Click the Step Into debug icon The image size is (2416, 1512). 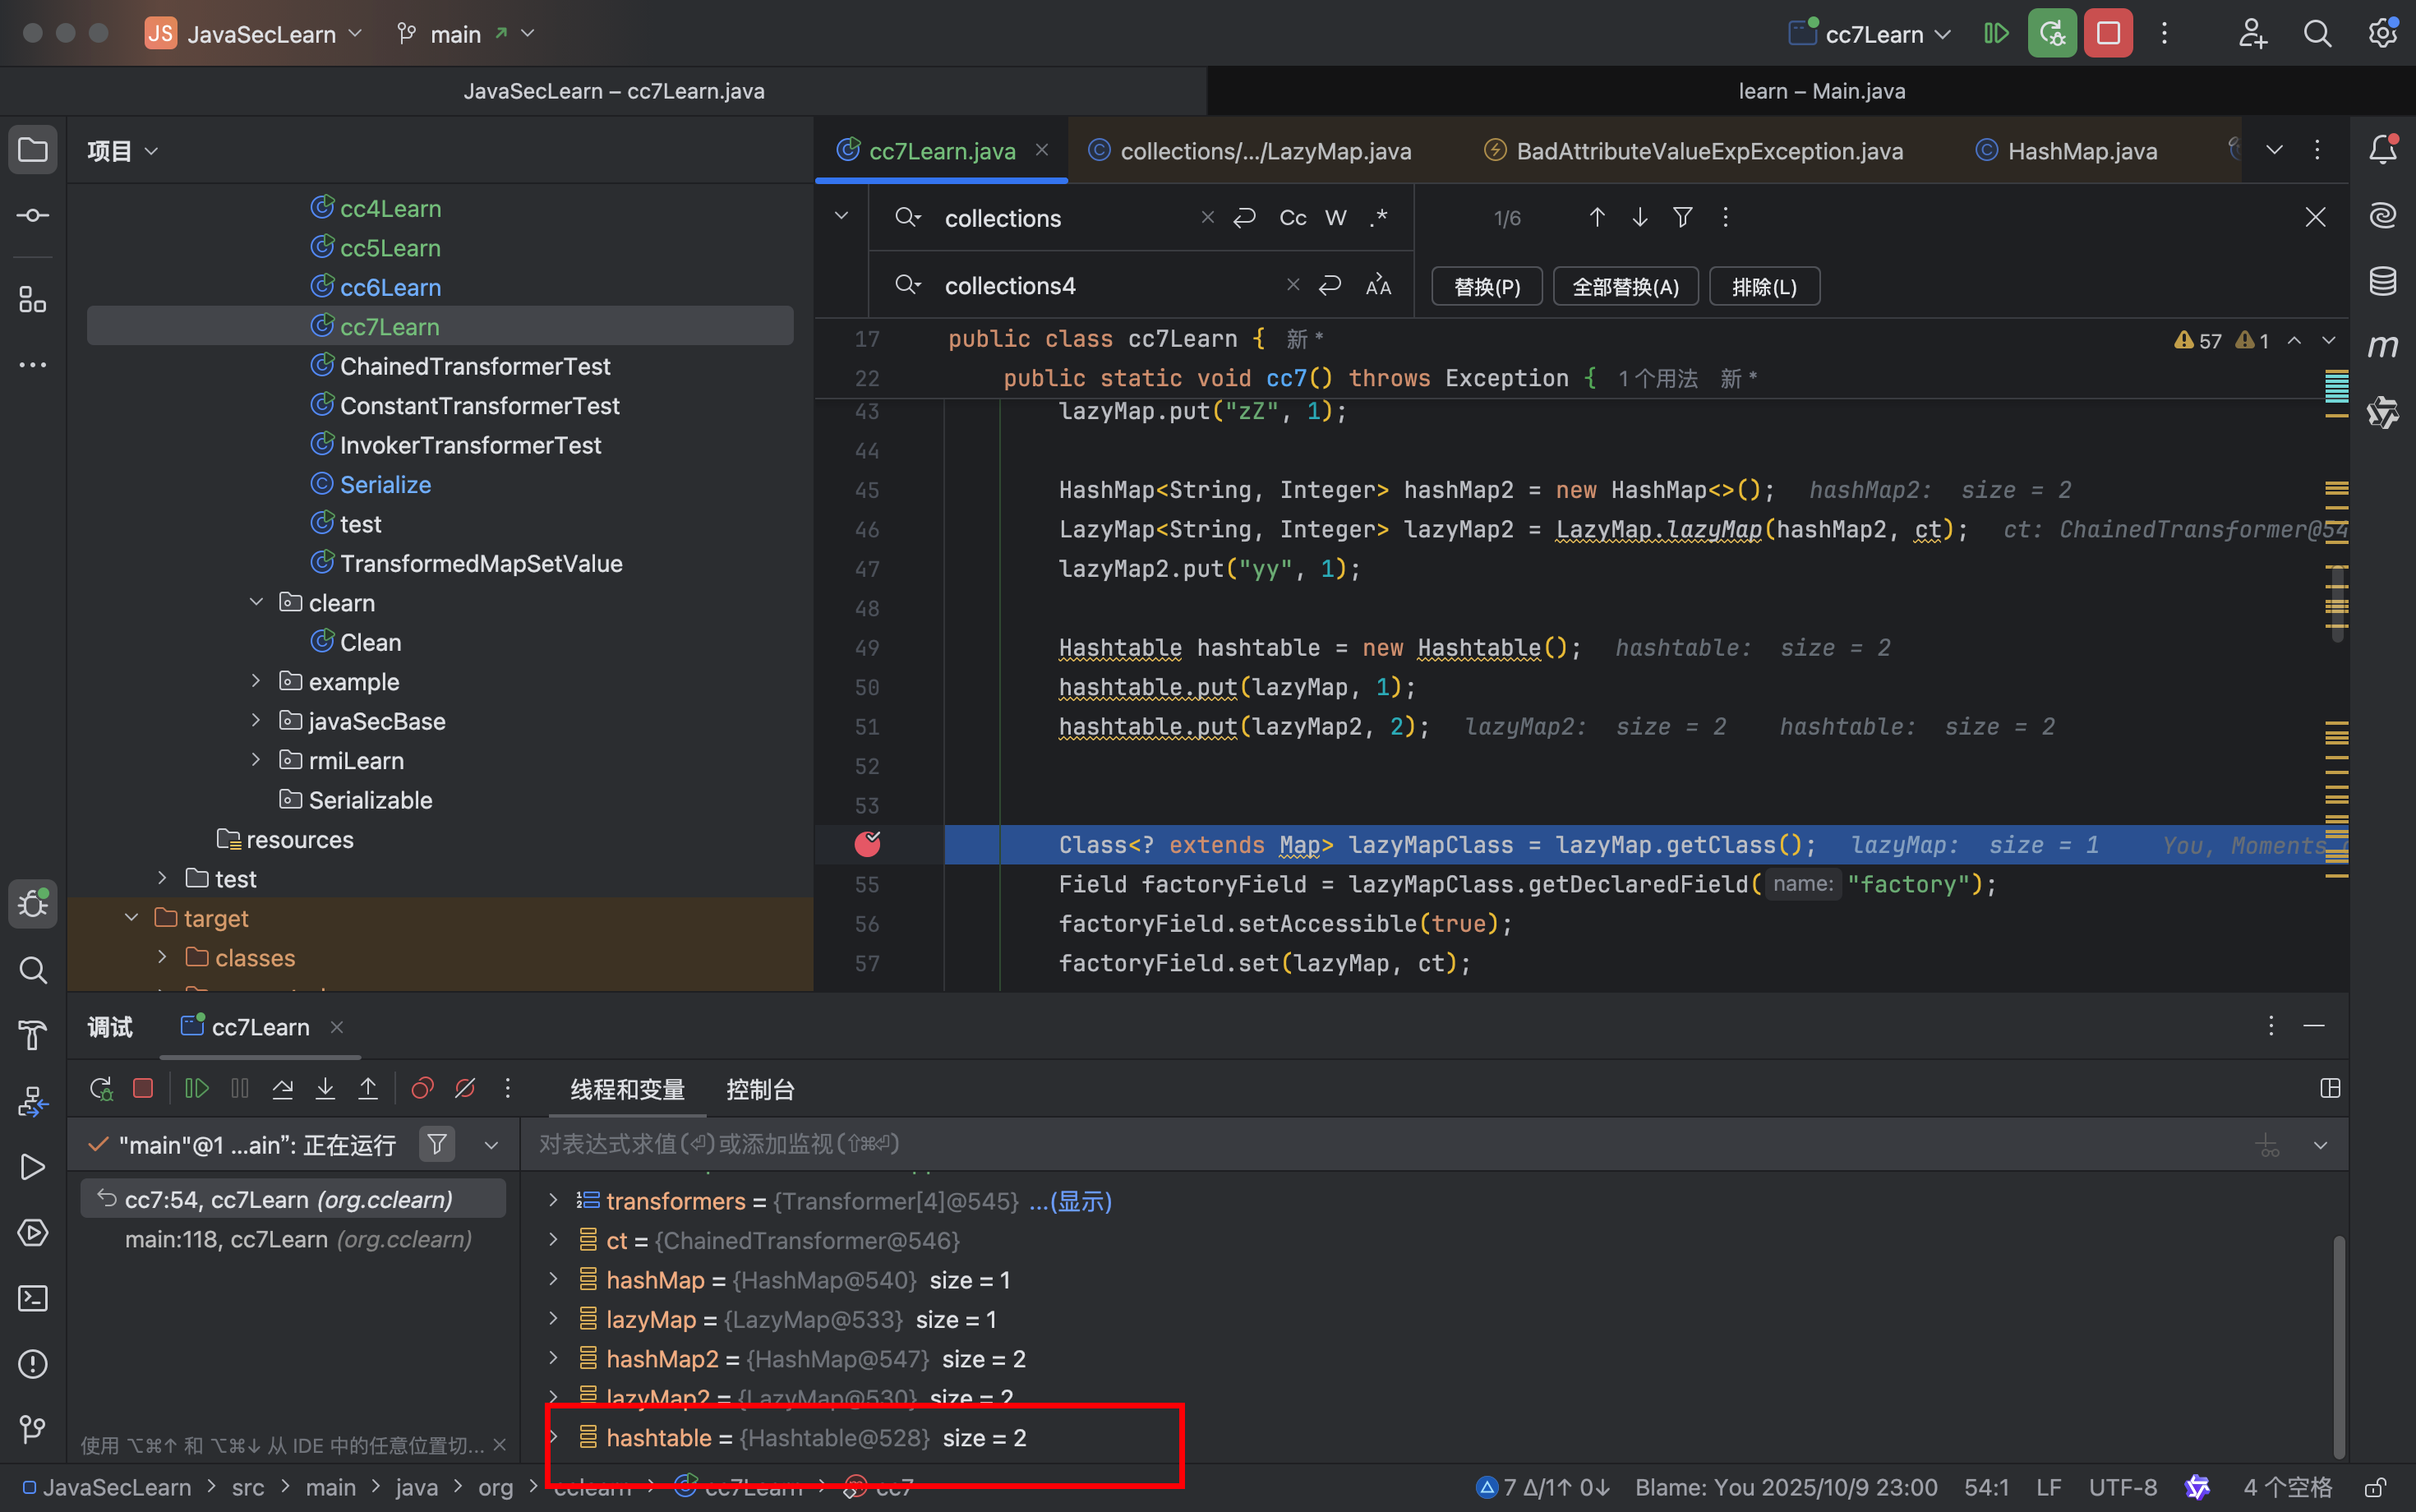pos(325,1089)
